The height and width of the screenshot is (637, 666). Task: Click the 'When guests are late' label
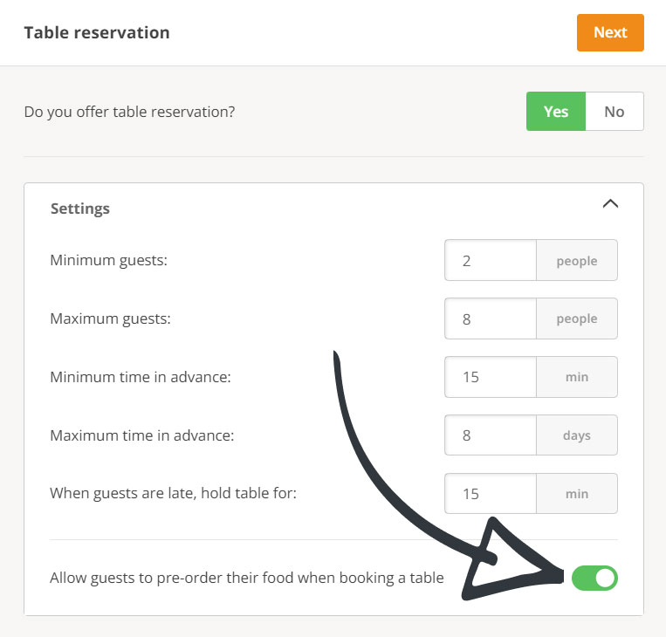[x=174, y=493]
